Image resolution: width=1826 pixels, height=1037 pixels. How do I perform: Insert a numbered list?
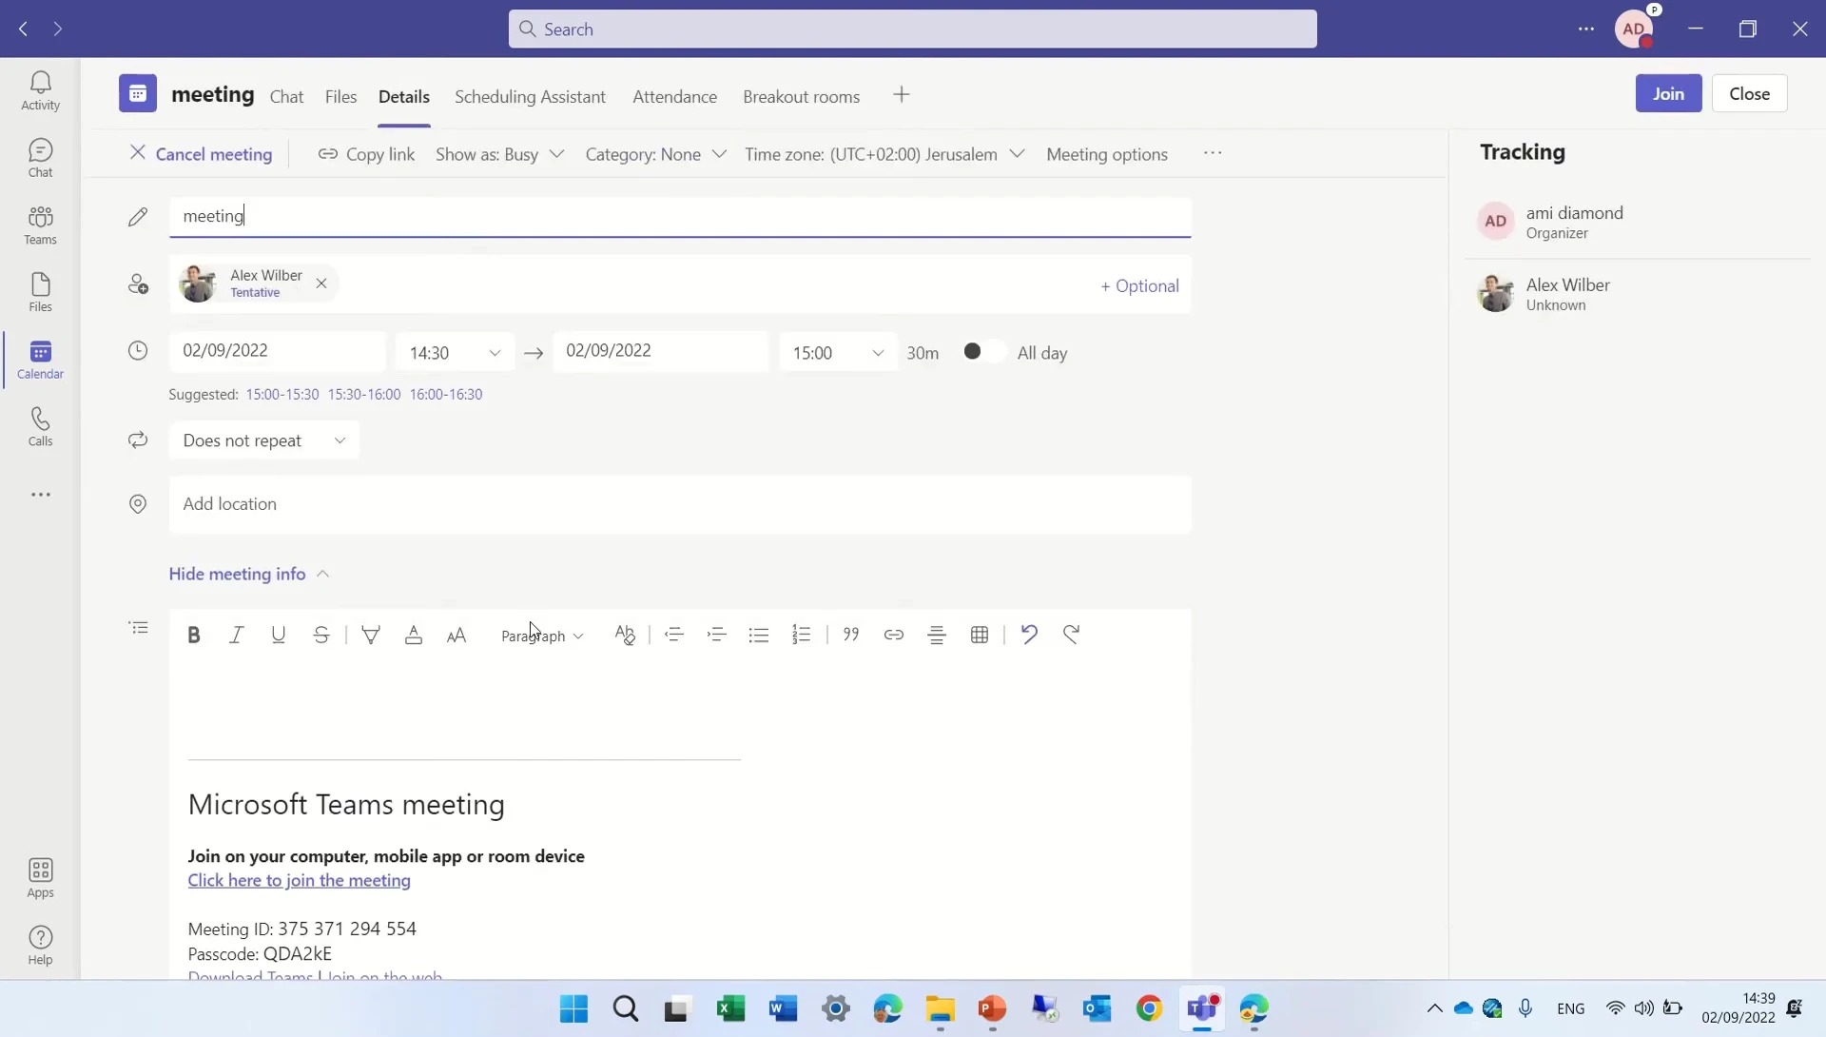pos(802,636)
